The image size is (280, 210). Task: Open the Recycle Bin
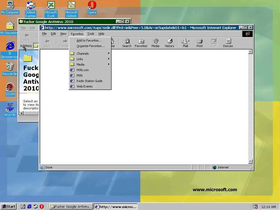pyautogui.click(x=10, y=69)
